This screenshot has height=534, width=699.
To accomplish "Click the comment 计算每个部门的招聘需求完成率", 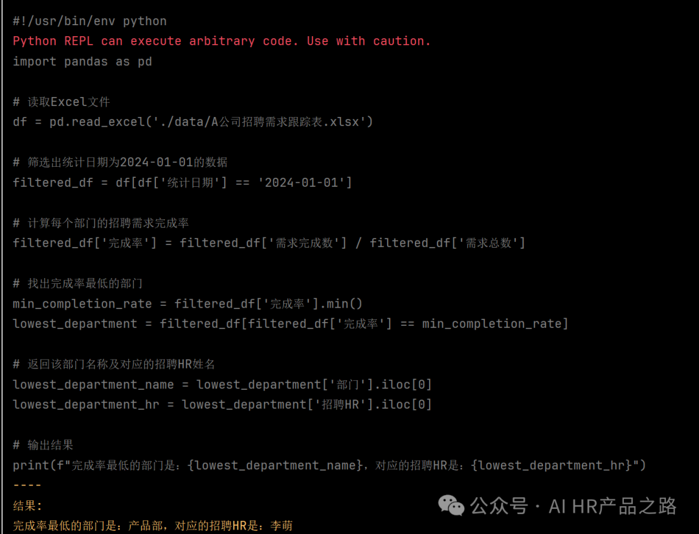I will tap(101, 222).
